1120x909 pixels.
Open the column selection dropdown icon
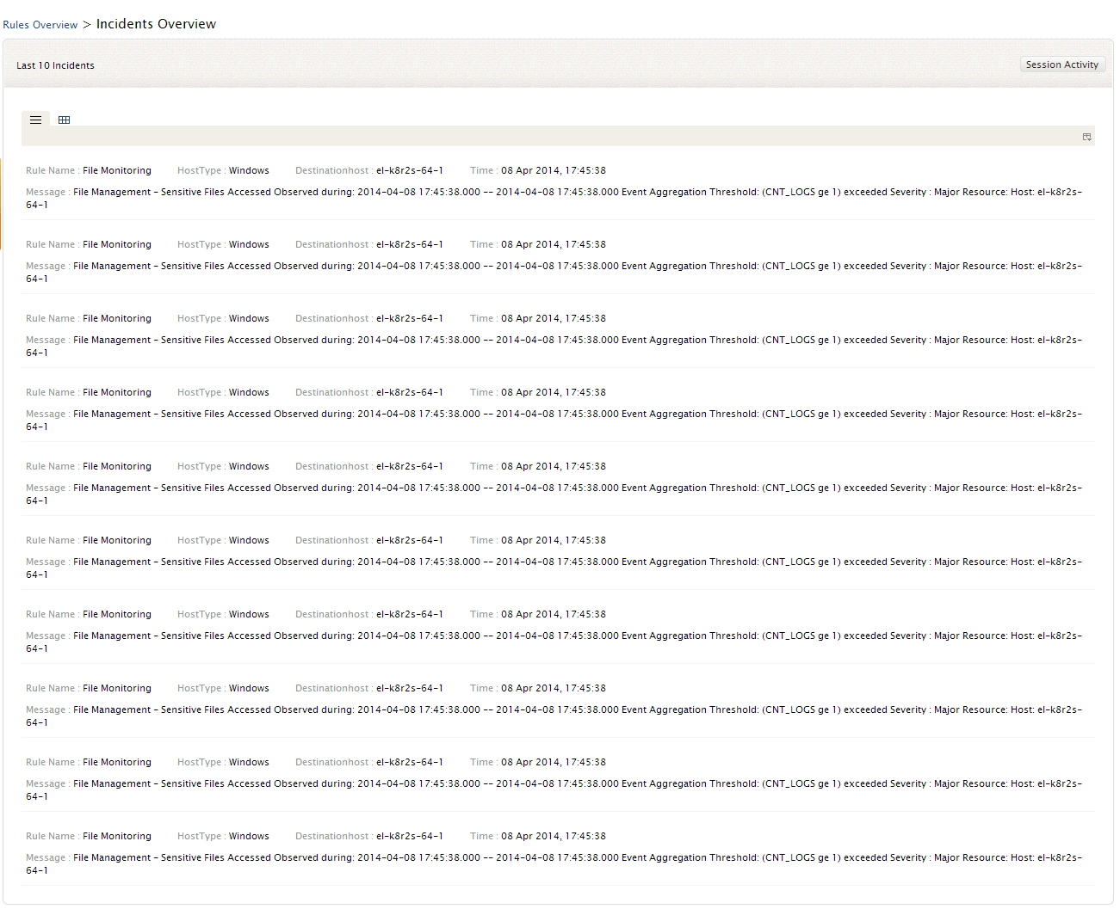1086,137
